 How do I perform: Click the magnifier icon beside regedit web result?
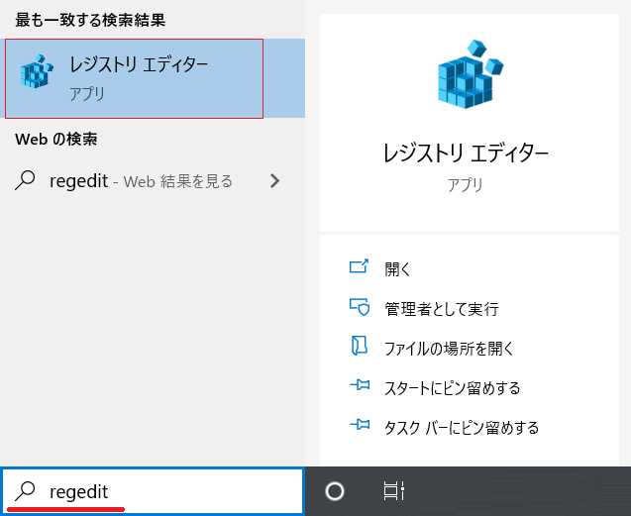(x=25, y=180)
